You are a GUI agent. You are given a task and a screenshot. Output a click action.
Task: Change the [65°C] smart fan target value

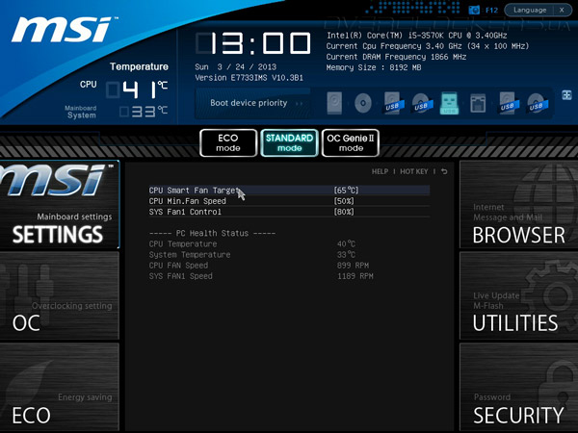point(346,191)
